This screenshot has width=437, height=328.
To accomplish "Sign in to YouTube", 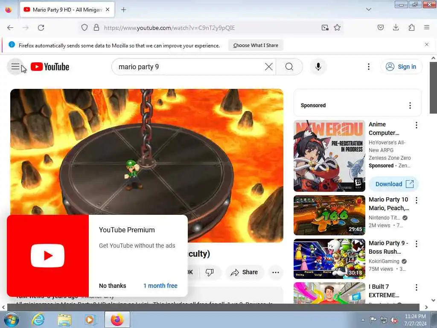I will (402, 67).
